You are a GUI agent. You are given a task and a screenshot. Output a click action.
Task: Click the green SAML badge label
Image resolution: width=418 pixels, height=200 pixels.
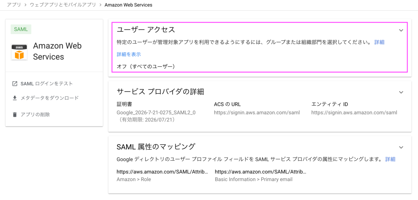[x=21, y=29]
